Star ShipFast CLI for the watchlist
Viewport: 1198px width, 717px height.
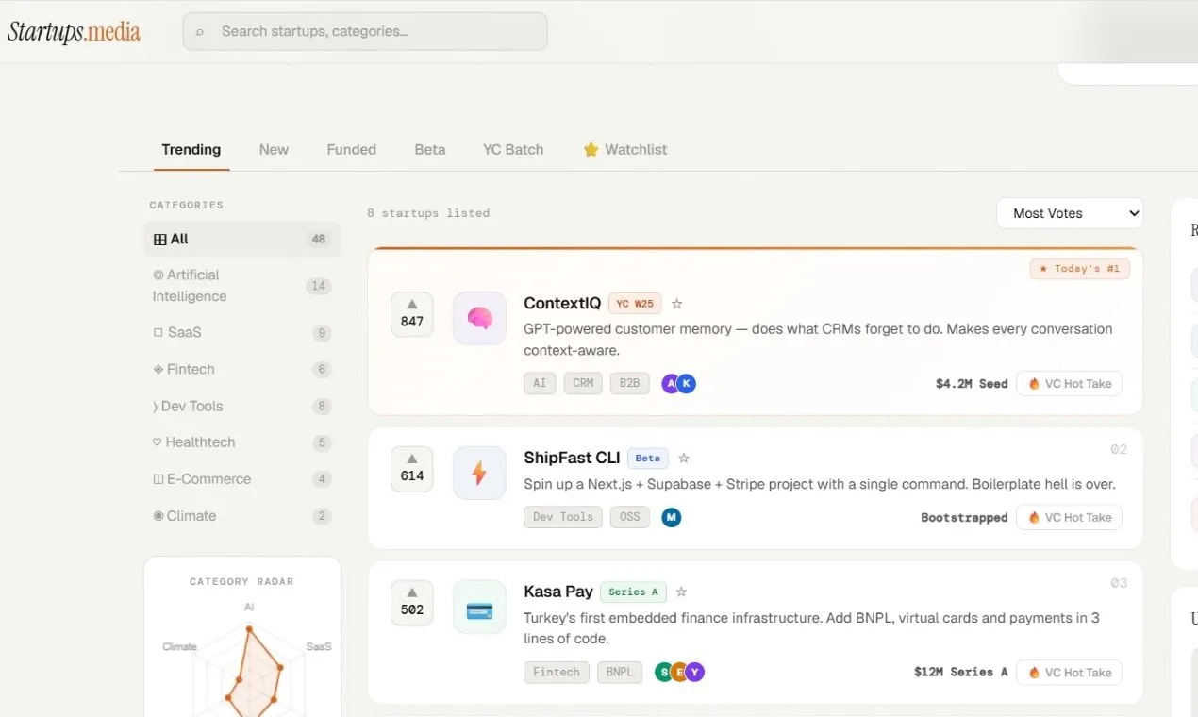coord(684,459)
